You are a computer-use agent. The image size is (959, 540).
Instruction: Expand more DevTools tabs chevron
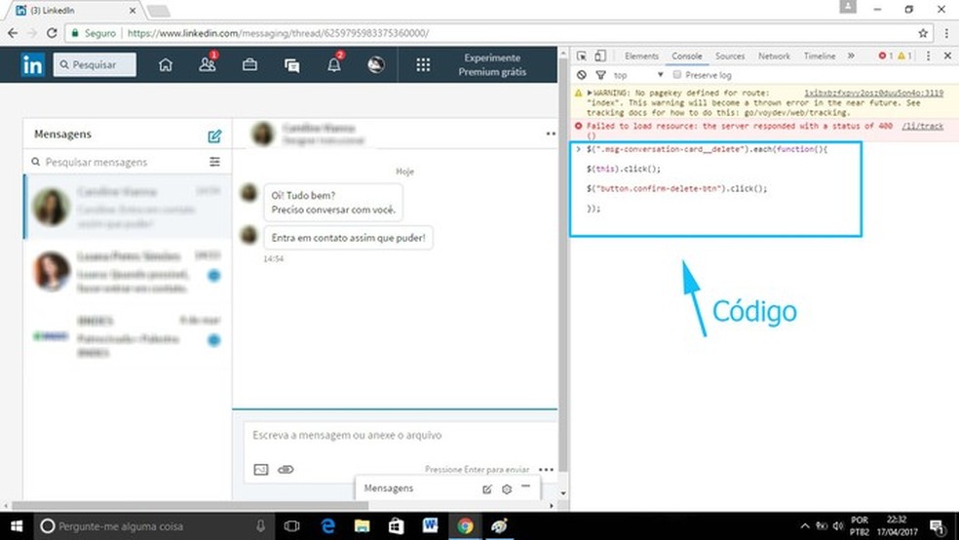click(x=851, y=56)
